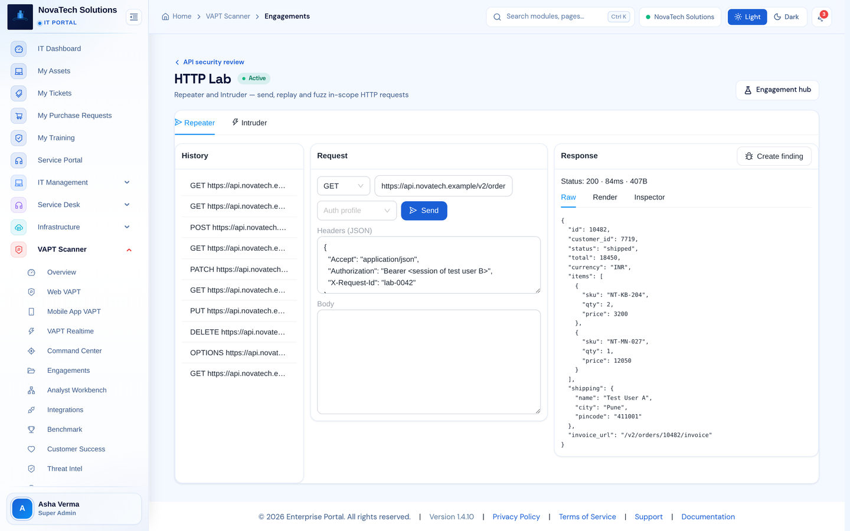Expand the Infrastructure section
The image size is (850, 531).
127,227
